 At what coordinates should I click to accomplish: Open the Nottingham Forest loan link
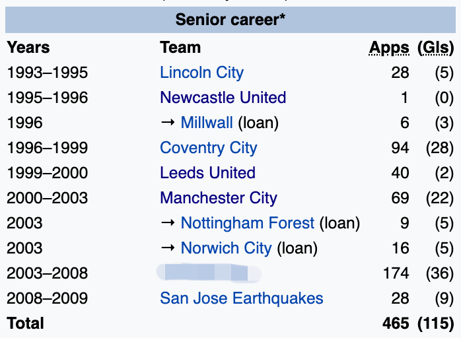247,223
